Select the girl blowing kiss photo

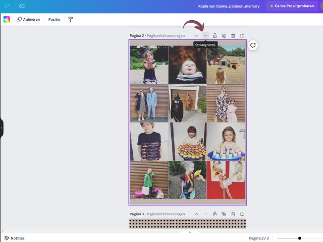[x=149, y=65]
